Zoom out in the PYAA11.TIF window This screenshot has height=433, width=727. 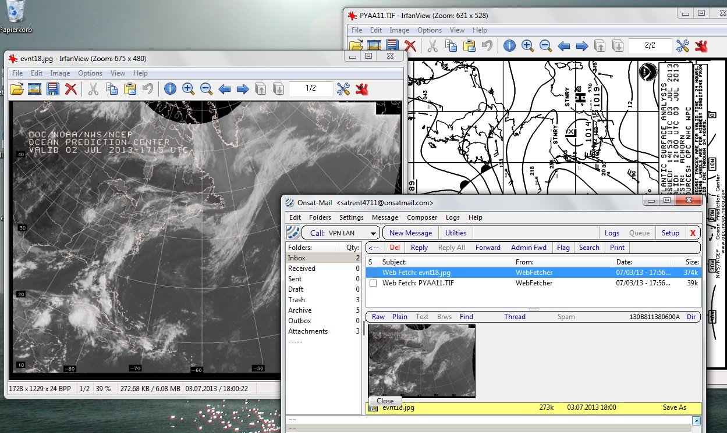[545, 46]
